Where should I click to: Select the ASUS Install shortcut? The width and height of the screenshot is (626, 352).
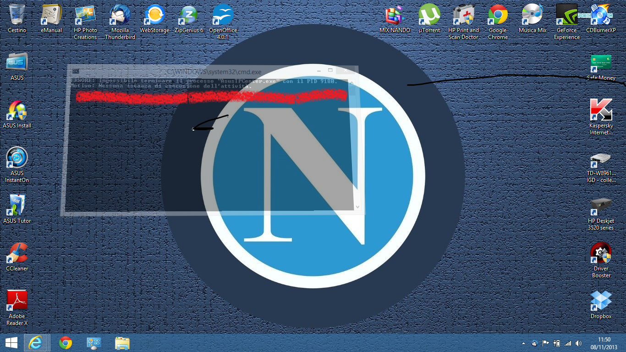(17, 115)
